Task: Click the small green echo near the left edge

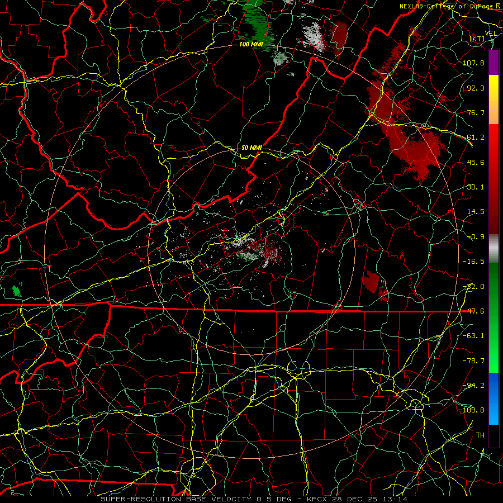Action: [x=16, y=290]
